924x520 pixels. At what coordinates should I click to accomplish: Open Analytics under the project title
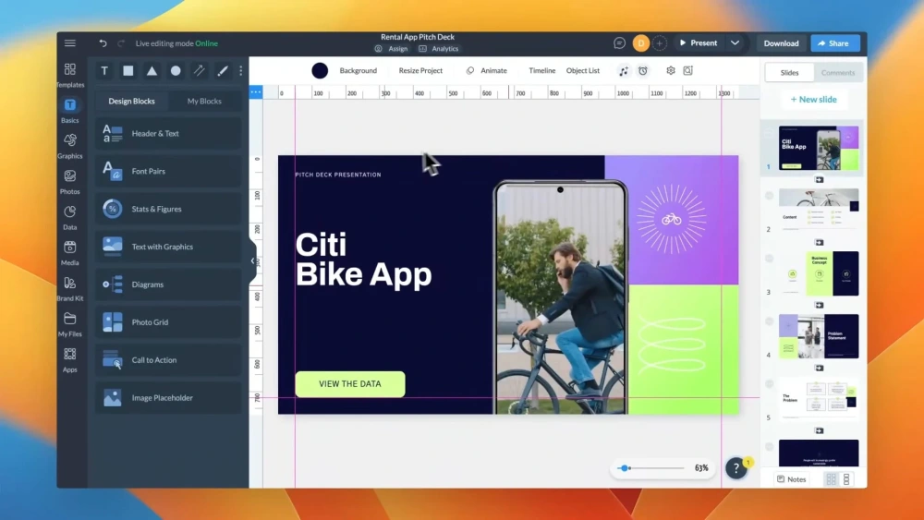[x=439, y=49]
